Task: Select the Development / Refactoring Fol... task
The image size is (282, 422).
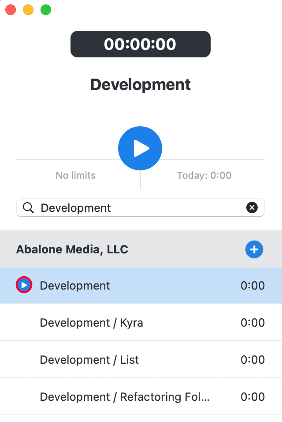Action: pyautogui.click(x=141, y=397)
